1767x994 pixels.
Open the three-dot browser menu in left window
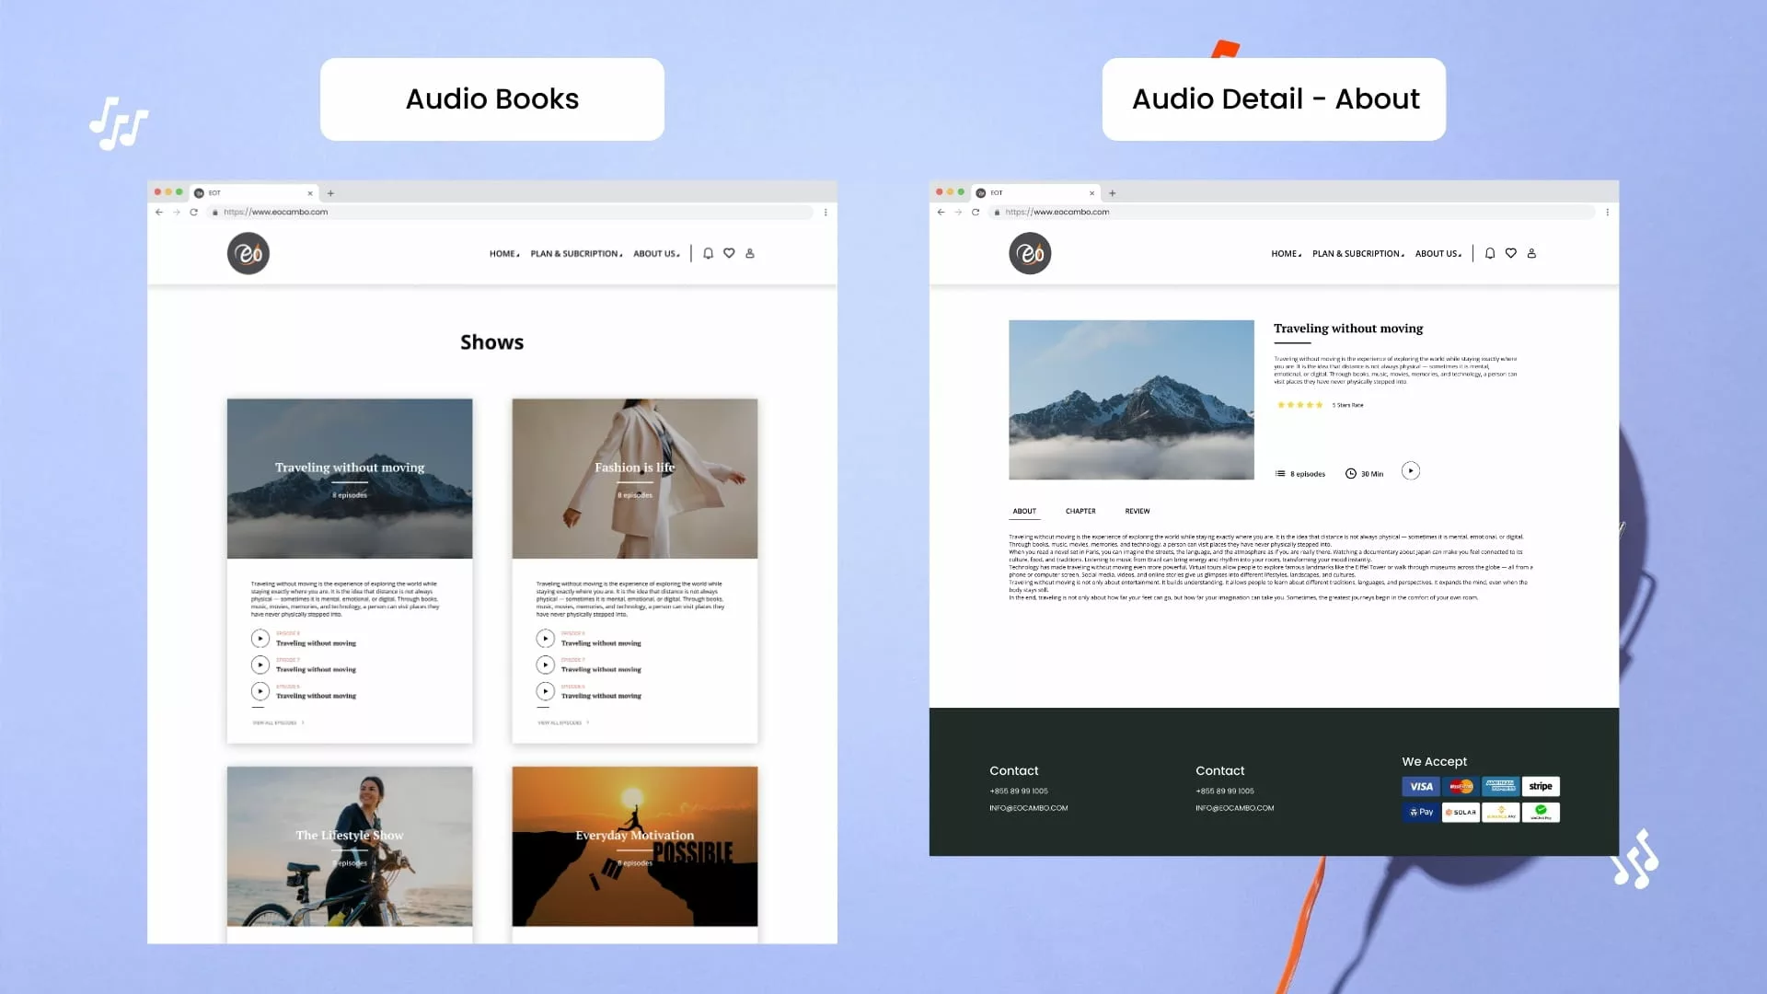826,212
